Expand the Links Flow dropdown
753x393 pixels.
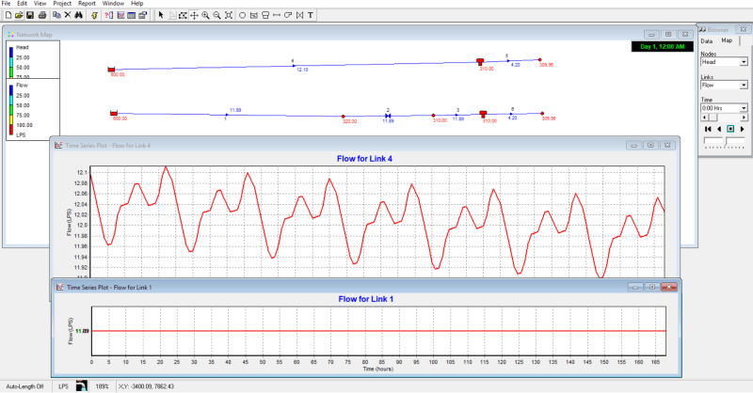pos(744,85)
